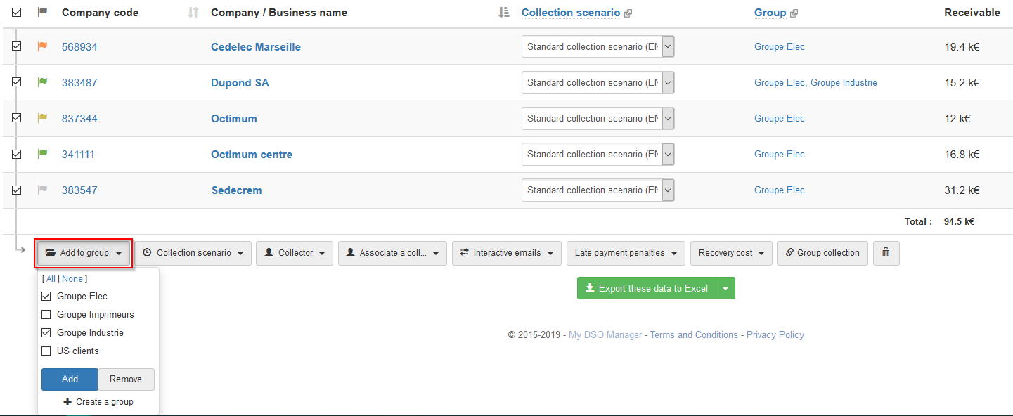Viewport: 1013px width, 416px height.
Task: Open the Cedelec Marseille company link
Action: pyautogui.click(x=256, y=47)
